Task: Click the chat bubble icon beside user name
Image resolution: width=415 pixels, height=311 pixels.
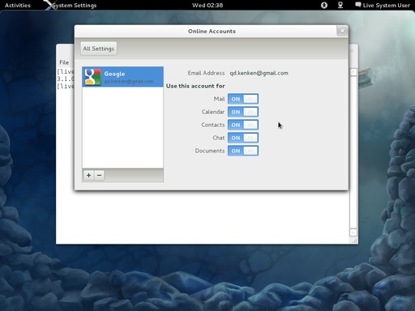Action: click(x=358, y=5)
